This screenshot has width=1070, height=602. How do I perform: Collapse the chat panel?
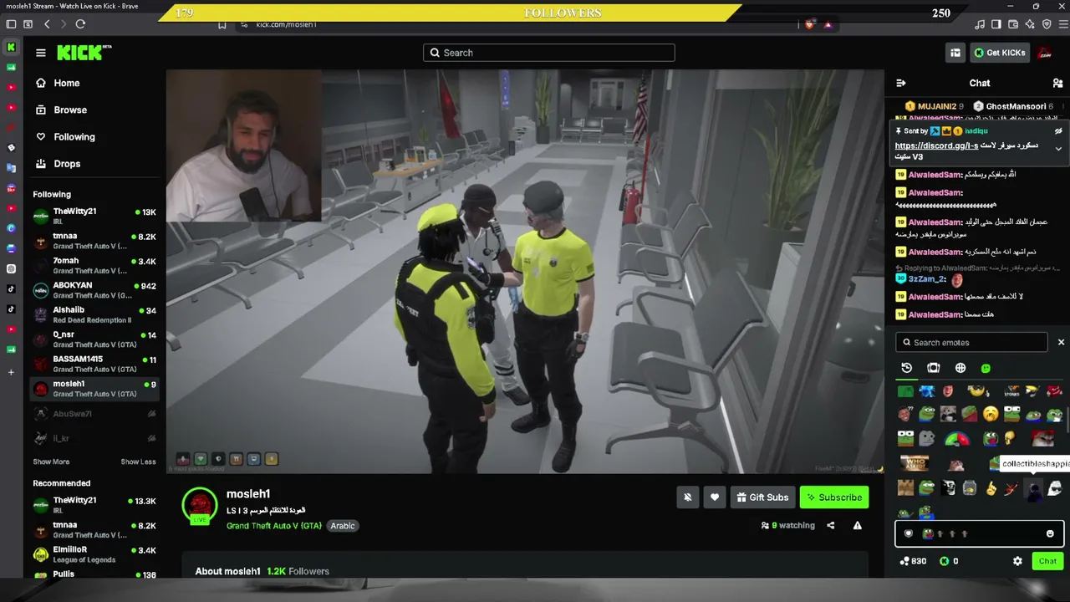900,83
